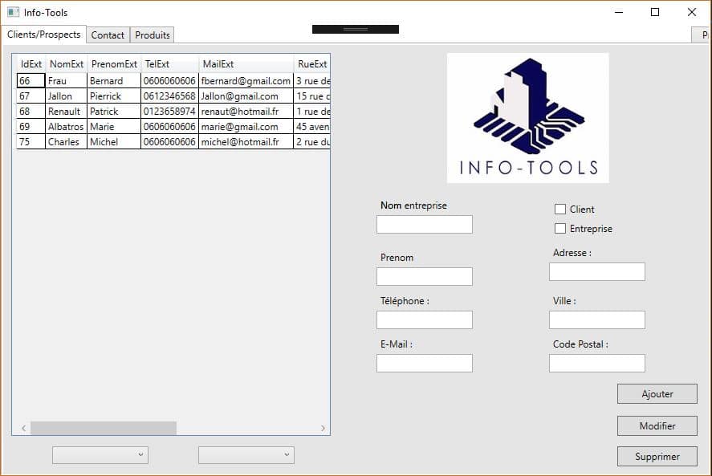Image resolution: width=712 pixels, height=476 pixels.
Task: Switch to the Contact tab
Action: pyautogui.click(x=108, y=35)
